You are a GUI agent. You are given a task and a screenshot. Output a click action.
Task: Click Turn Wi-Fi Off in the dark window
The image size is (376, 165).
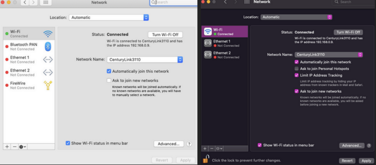pyautogui.click(x=348, y=32)
